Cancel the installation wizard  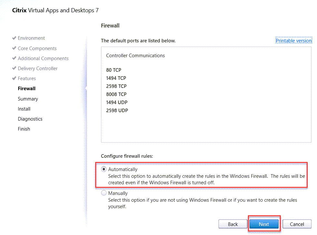point(297,224)
